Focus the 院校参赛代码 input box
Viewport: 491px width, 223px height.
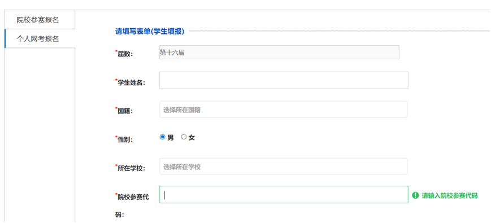click(x=284, y=195)
